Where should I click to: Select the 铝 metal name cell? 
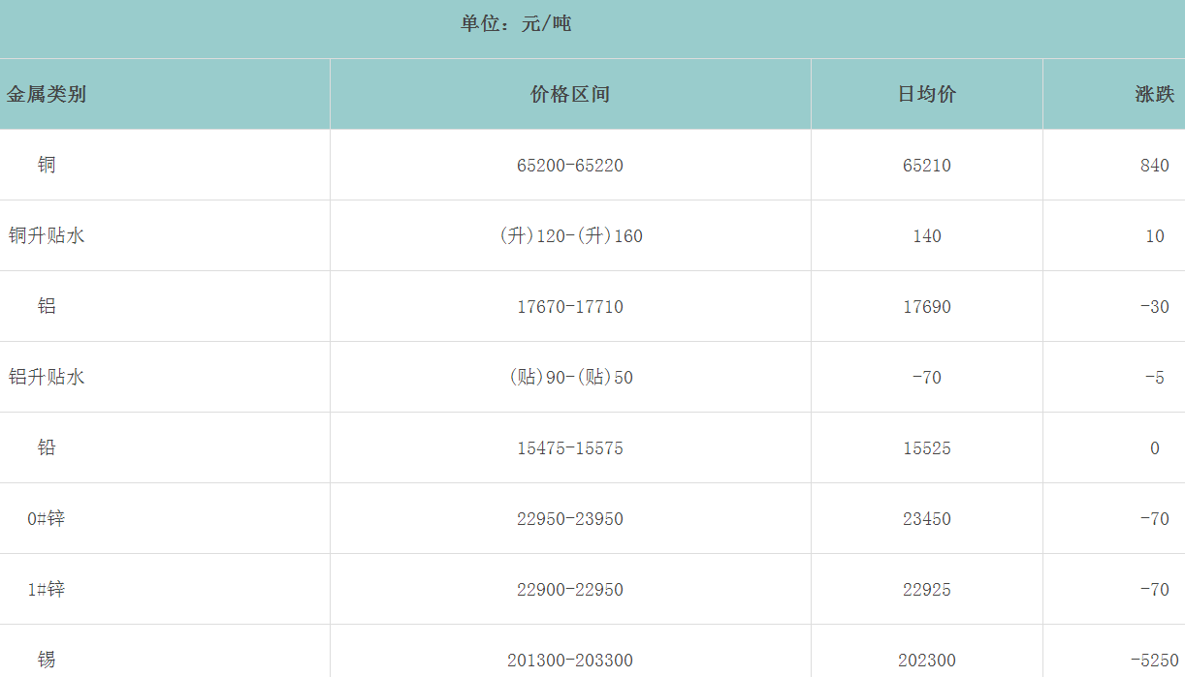pyautogui.click(x=47, y=306)
